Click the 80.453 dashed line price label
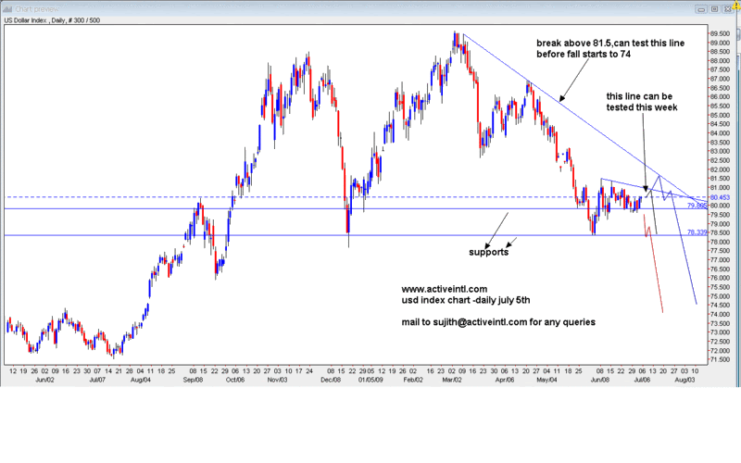Image resolution: width=741 pixels, height=463 pixels. click(x=720, y=197)
